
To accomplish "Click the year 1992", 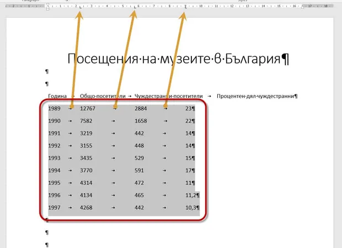I will pyautogui.click(x=54, y=146).
